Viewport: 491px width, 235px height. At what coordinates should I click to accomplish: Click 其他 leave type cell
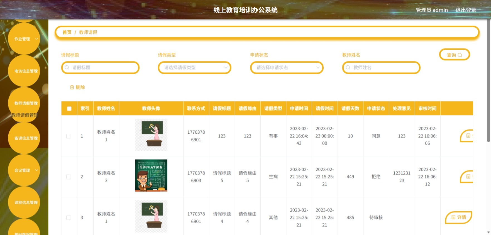point(273,217)
